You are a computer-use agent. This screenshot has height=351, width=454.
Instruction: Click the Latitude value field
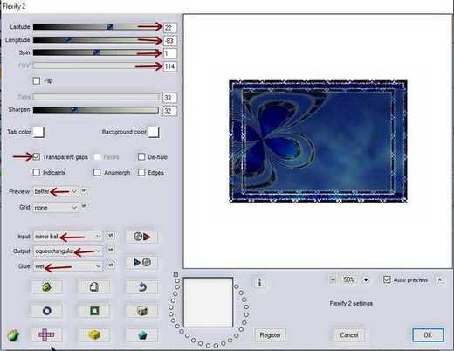(169, 28)
